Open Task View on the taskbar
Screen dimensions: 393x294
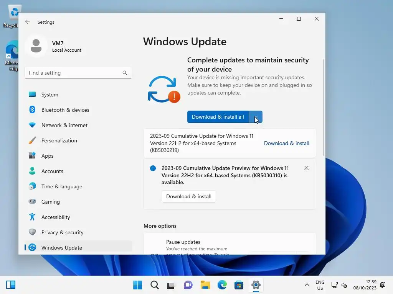[171, 285]
